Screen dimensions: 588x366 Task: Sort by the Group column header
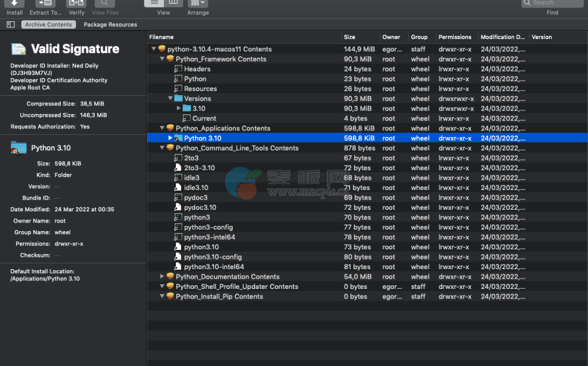coord(422,37)
